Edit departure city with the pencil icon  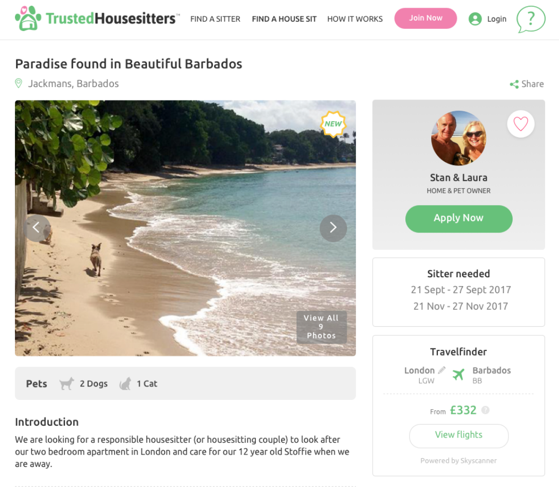(441, 370)
